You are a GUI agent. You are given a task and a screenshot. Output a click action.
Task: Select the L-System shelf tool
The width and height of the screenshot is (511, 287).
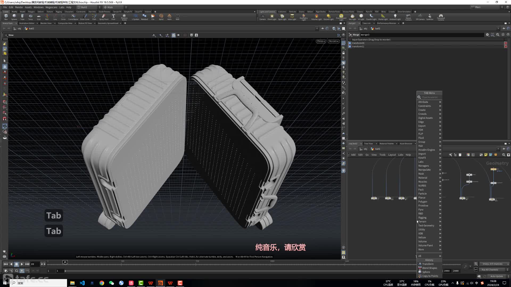point(135,17)
